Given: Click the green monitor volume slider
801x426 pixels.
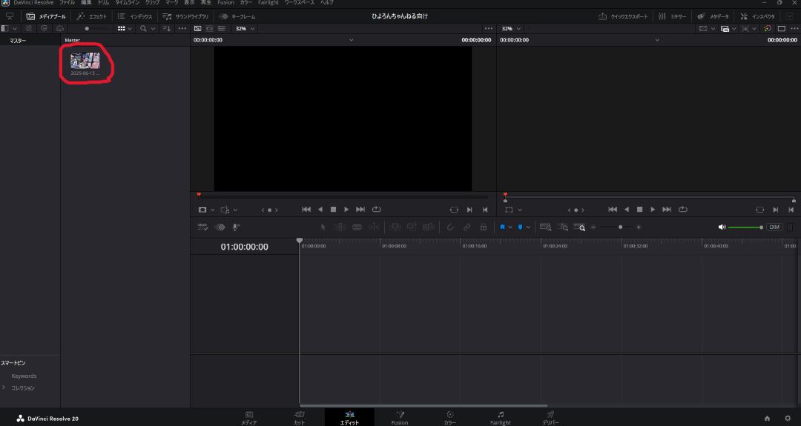Looking at the screenshot, I should tap(745, 227).
